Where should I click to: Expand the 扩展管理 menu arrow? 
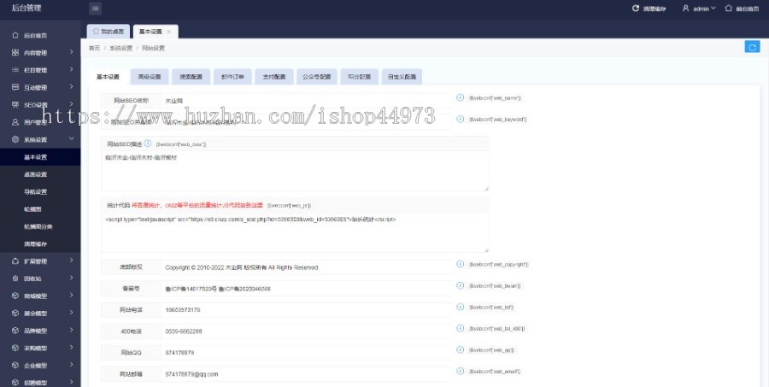click(x=71, y=261)
